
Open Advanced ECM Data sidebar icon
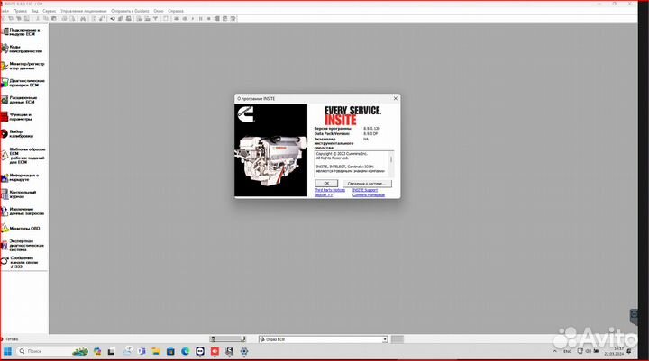[5, 99]
